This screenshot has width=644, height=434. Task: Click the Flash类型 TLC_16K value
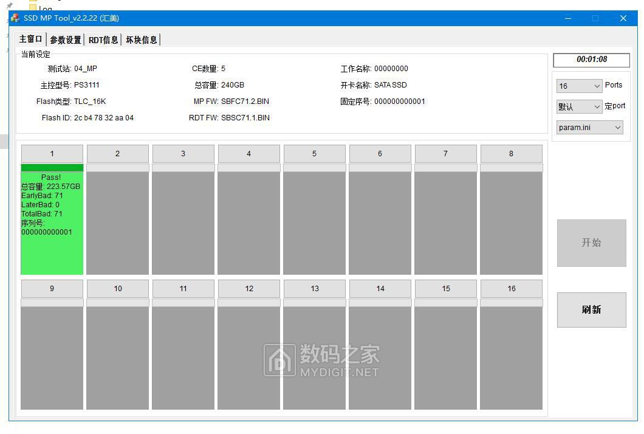pos(90,102)
